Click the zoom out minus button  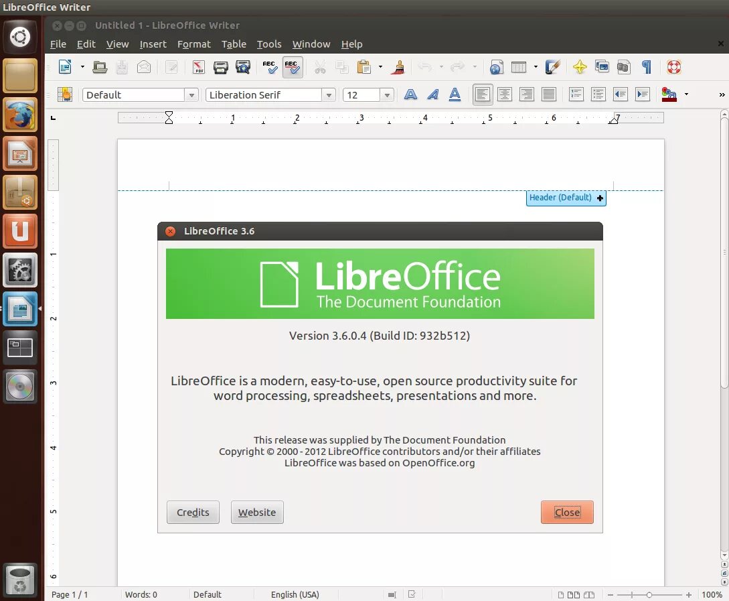click(611, 595)
